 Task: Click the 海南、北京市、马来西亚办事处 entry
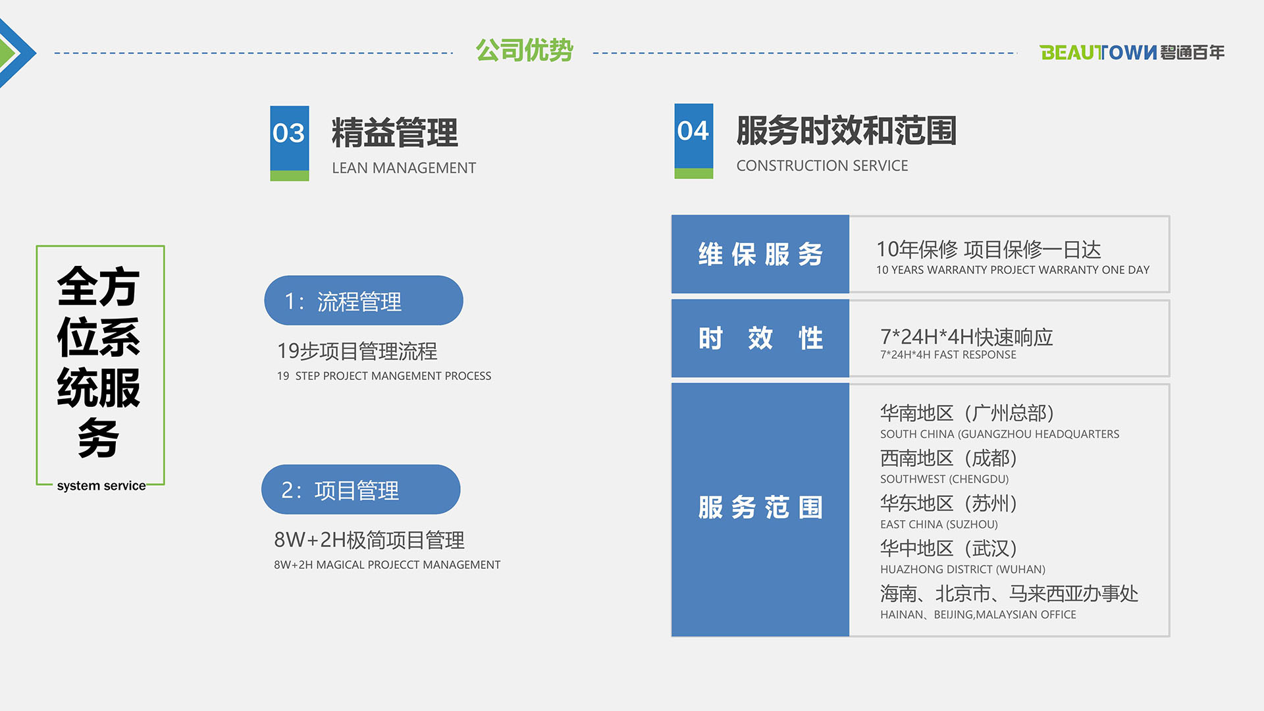click(1009, 594)
